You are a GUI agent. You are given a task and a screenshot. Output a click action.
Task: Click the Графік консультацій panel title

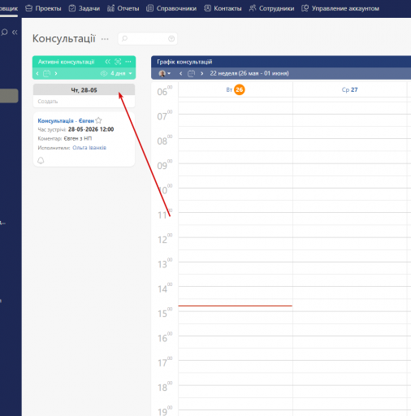[x=184, y=62]
